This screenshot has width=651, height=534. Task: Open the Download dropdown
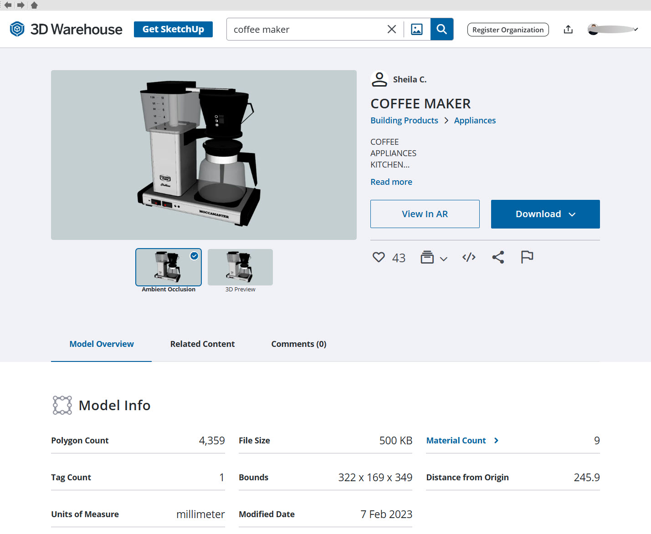pyautogui.click(x=545, y=214)
